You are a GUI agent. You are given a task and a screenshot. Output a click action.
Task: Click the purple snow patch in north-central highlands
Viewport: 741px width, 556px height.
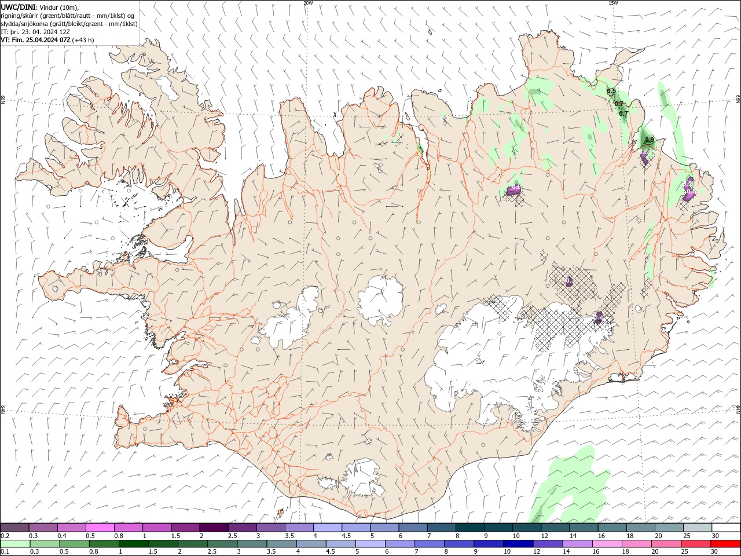(514, 189)
